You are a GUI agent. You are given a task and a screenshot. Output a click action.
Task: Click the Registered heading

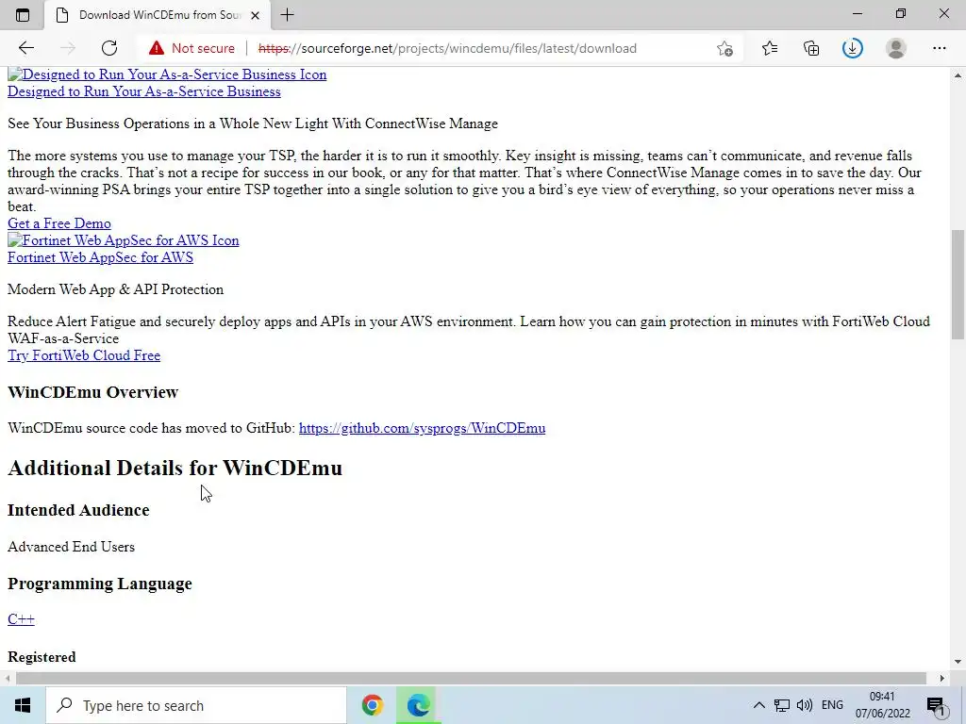(42, 657)
